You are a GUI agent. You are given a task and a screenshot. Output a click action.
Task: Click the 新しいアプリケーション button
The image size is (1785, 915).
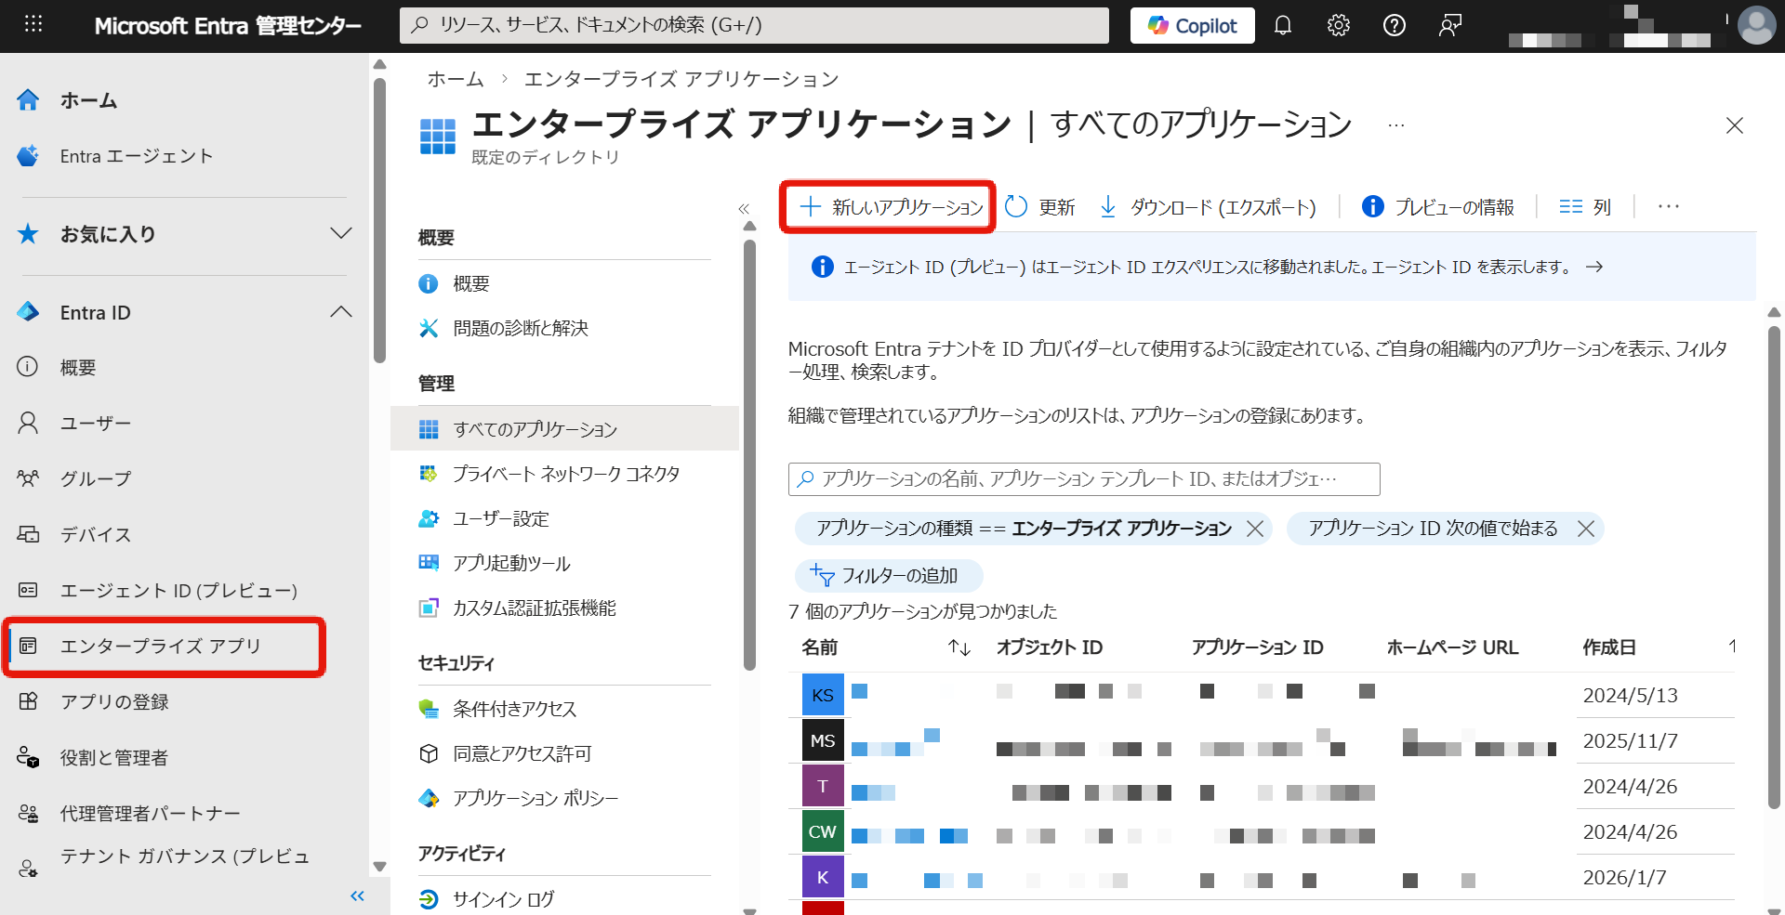coord(886,206)
